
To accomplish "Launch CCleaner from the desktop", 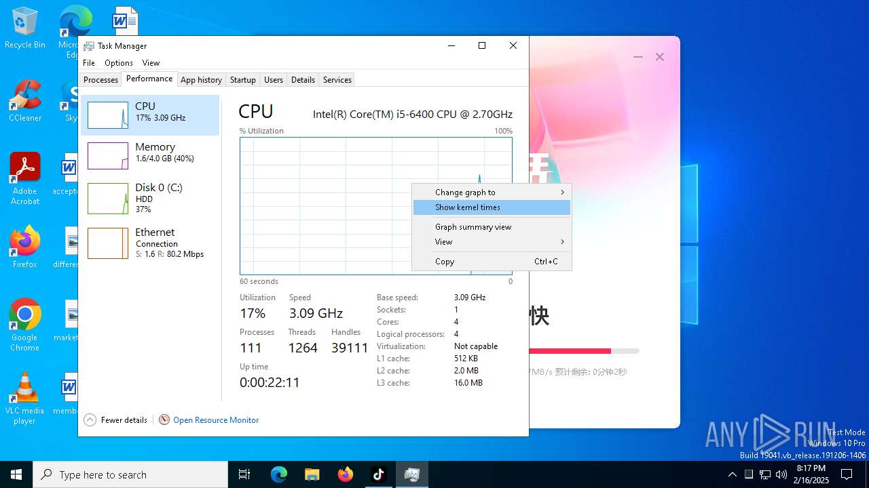I will pyautogui.click(x=24, y=102).
